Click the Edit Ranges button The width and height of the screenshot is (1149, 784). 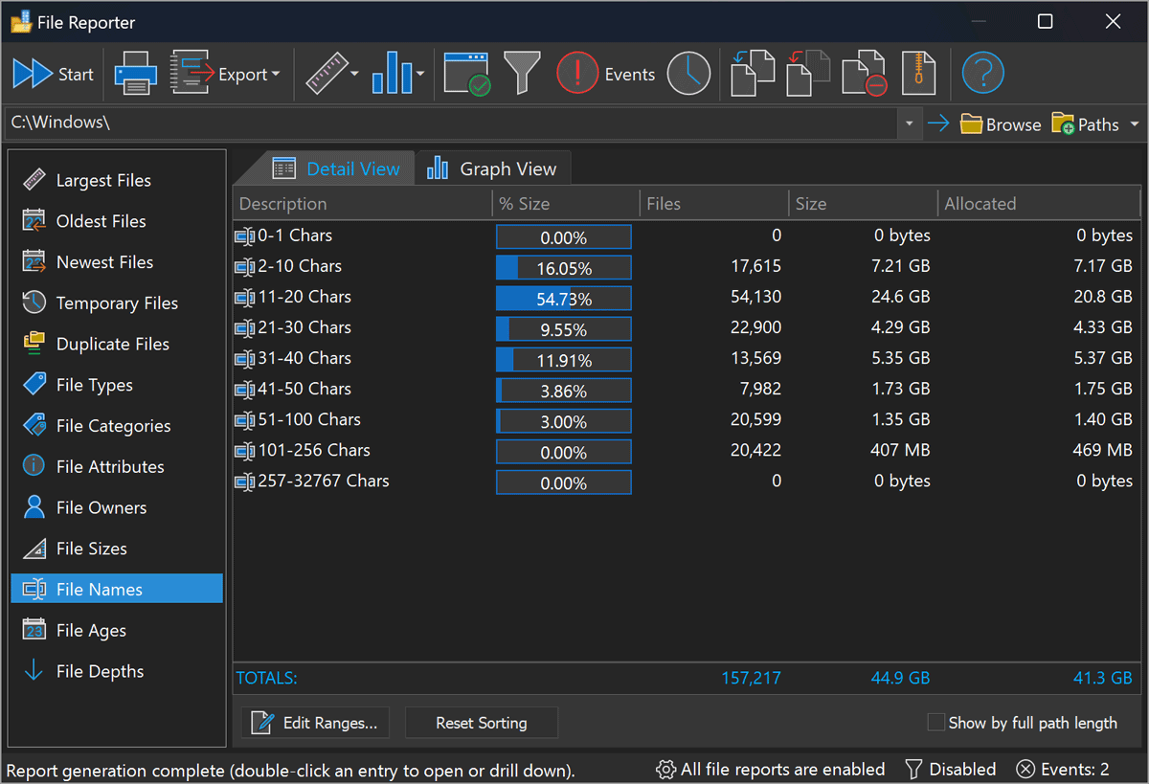[315, 723]
